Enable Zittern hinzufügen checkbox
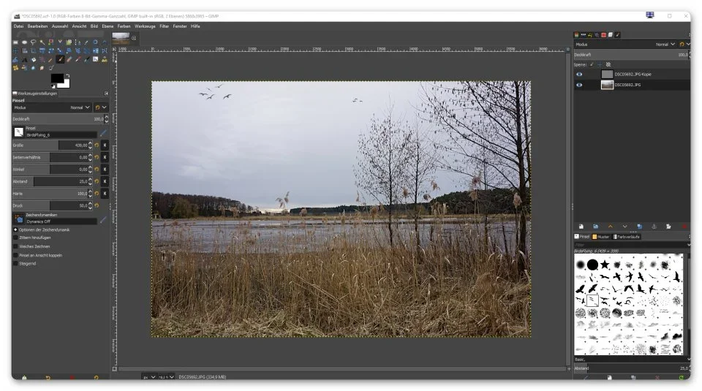702x391 pixels. pos(15,238)
